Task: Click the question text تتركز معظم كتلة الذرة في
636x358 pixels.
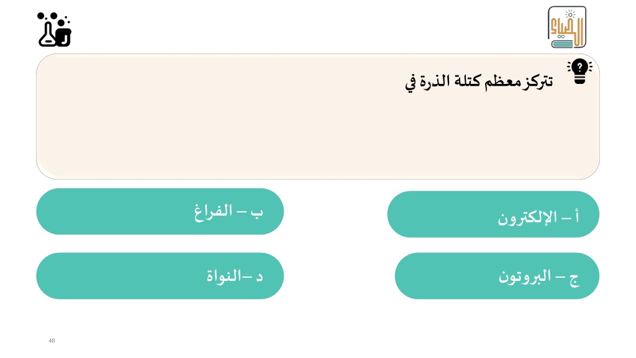Action: tap(479, 83)
